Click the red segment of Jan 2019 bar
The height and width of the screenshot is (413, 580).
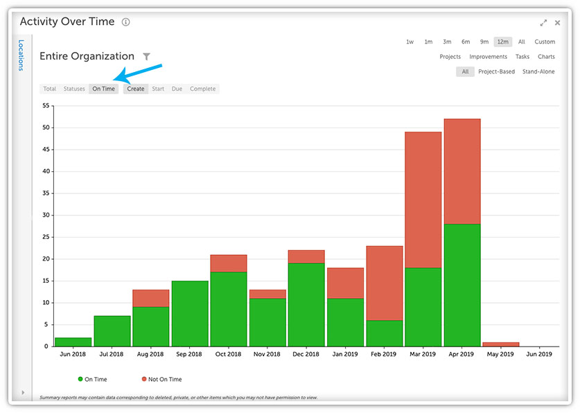click(x=346, y=283)
